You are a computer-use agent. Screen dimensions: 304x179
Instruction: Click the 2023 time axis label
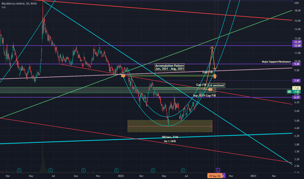pos(253,176)
